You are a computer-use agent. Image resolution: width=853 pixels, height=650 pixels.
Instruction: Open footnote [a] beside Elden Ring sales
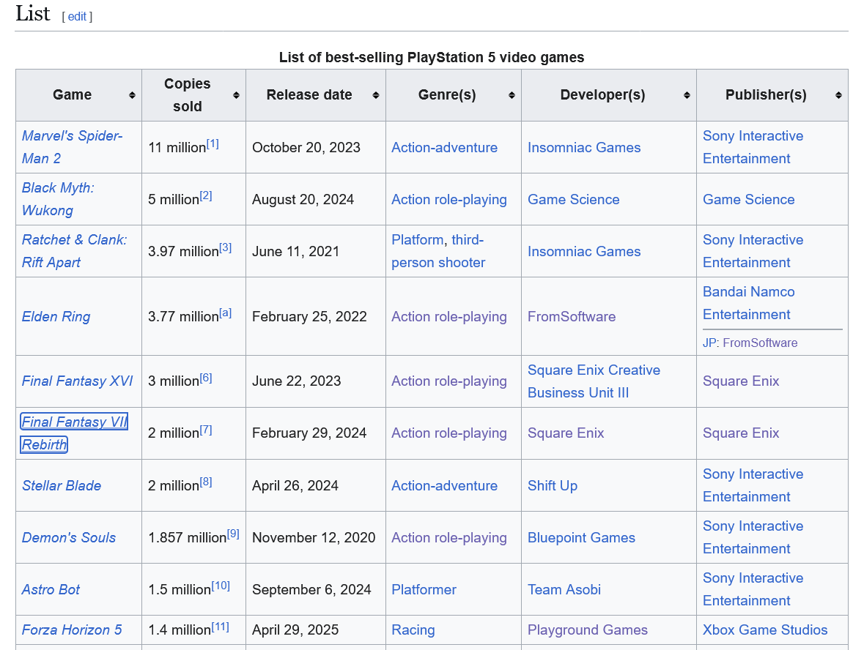click(226, 313)
